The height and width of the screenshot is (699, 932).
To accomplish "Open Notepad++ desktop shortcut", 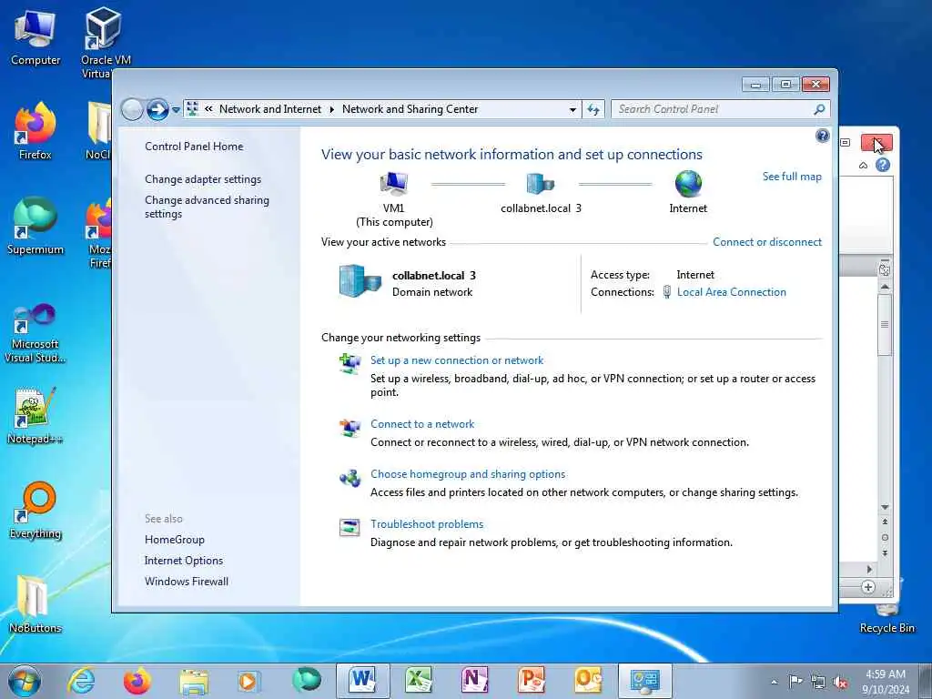I will (35, 416).
